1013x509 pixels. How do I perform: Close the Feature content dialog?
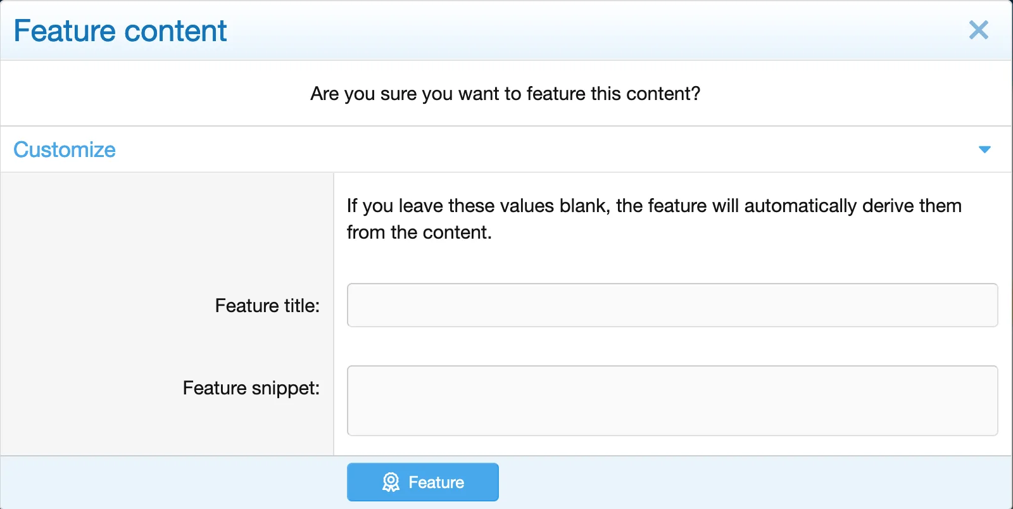point(978,30)
